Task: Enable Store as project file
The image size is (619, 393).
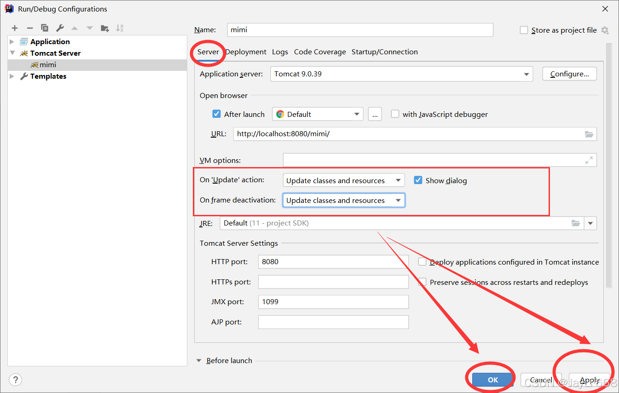Action: click(524, 30)
